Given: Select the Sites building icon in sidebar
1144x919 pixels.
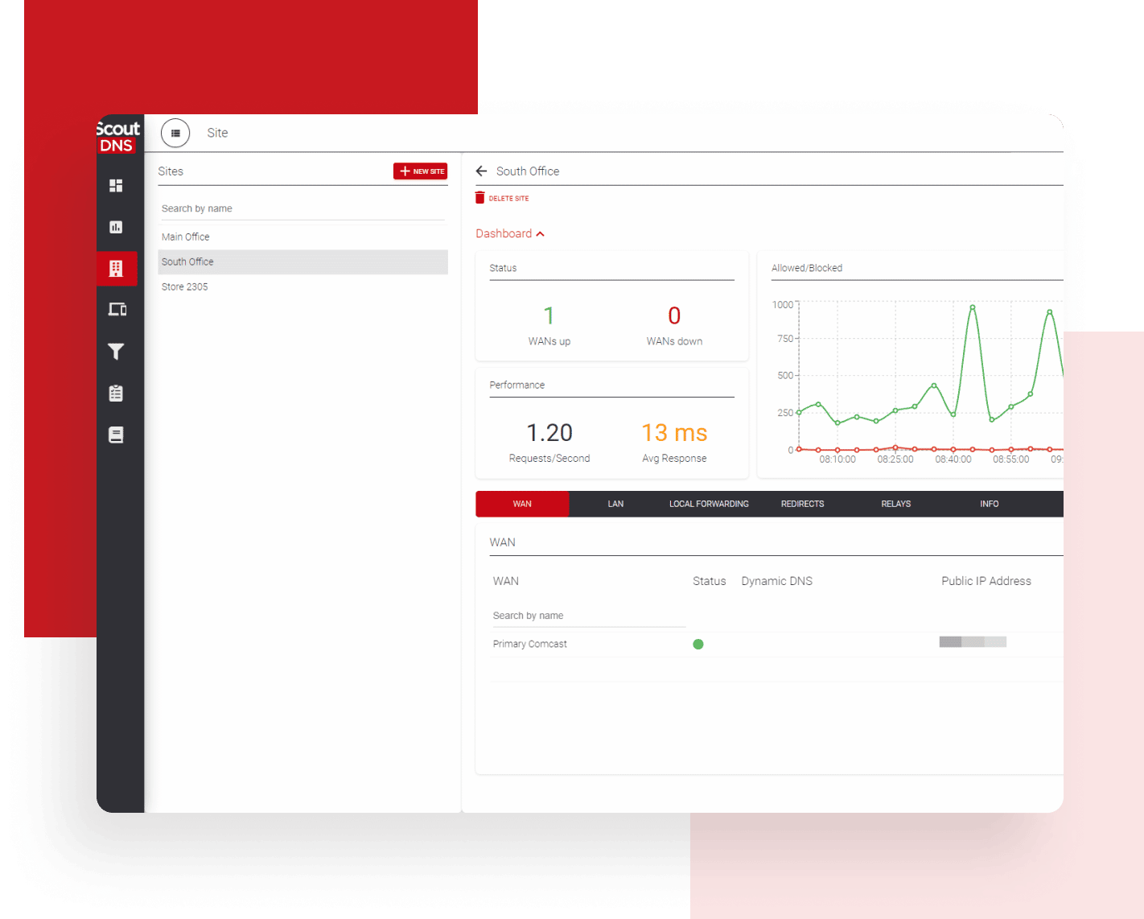Looking at the screenshot, I should coord(116,268).
